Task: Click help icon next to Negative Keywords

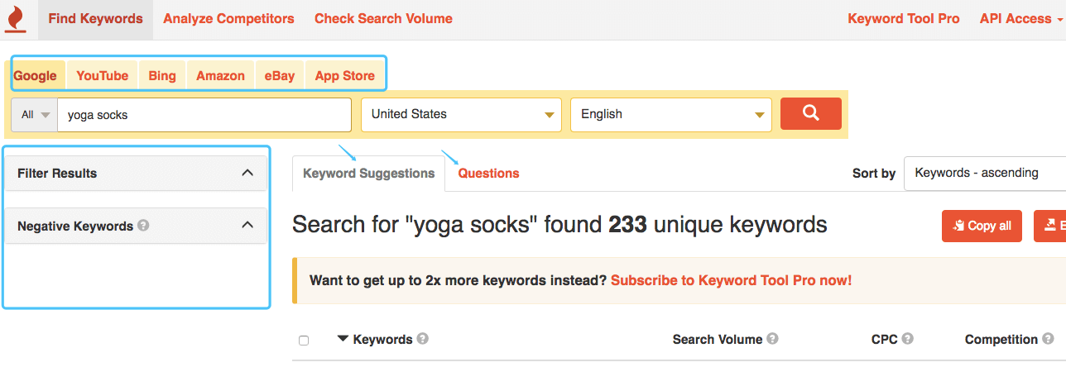Action: (x=143, y=225)
